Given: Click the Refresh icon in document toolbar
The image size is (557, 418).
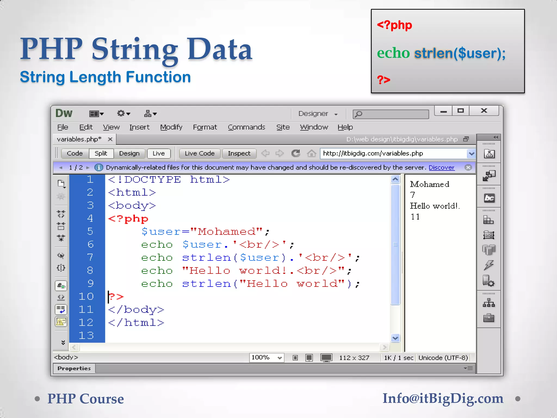Looking at the screenshot, I should pos(296,153).
